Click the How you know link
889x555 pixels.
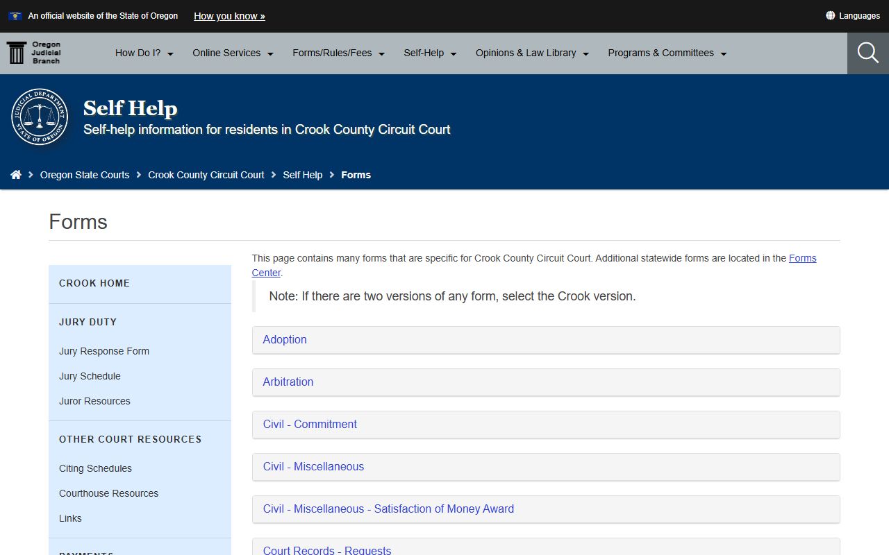(x=229, y=16)
